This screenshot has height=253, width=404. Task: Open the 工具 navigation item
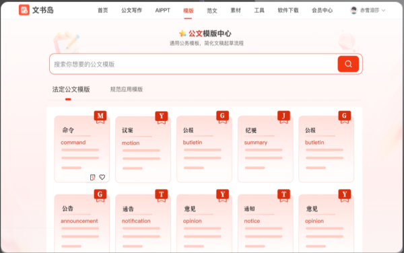tap(259, 10)
